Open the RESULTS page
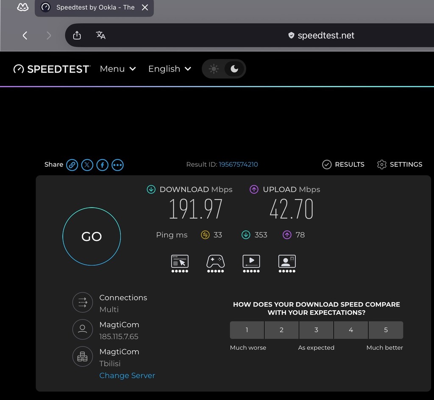Viewport: 434px width, 400px height. (343, 165)
